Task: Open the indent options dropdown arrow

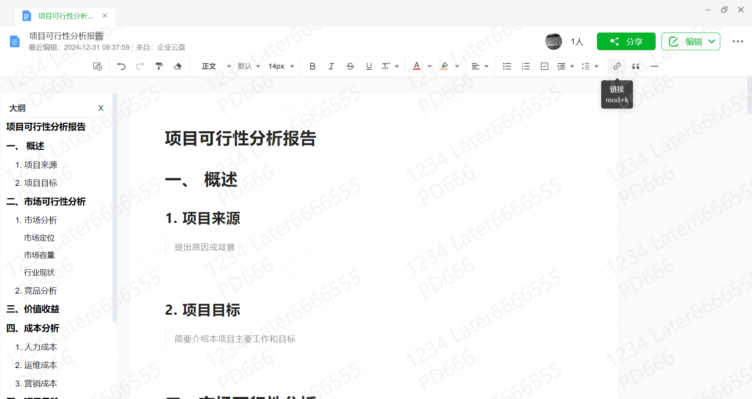Action: pos(572,67)
